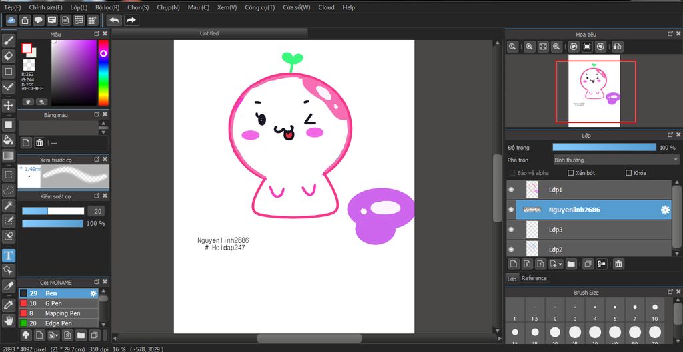Viewport: 683px width, 352px height.
Task: Toggle visibility of Nguyenlinh2686 layer
Action: click(x=511, y=210)
